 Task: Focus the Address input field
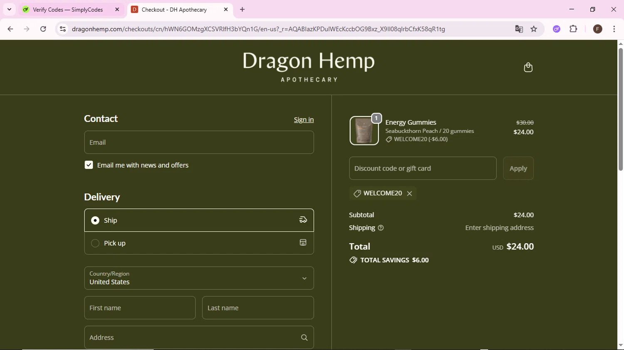199,338
